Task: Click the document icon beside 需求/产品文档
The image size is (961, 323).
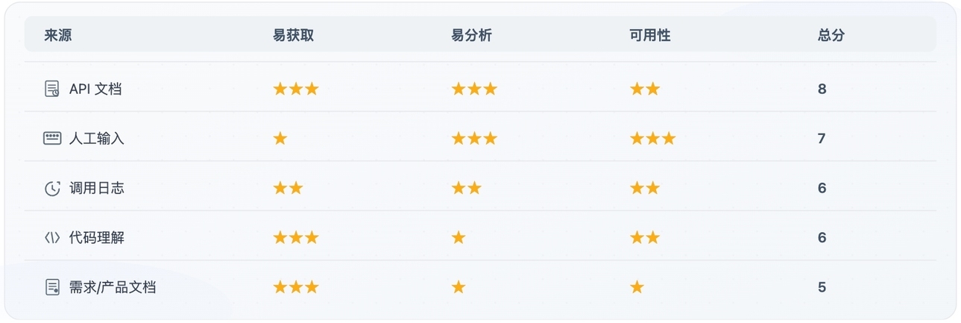Action: (52, 287)
